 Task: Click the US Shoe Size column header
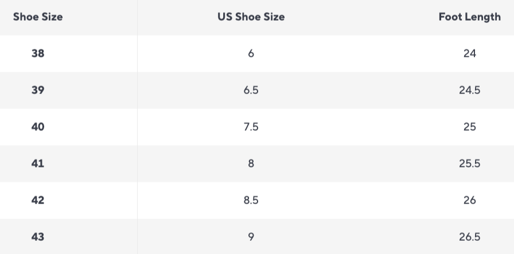coord(251,17)
